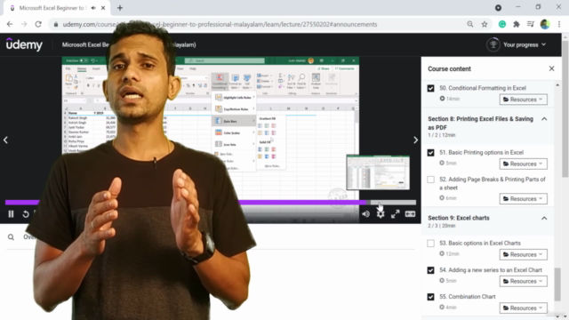Open browser zoom magnifier icon
This screenshot has width=569, height=320.
point(470,24)
